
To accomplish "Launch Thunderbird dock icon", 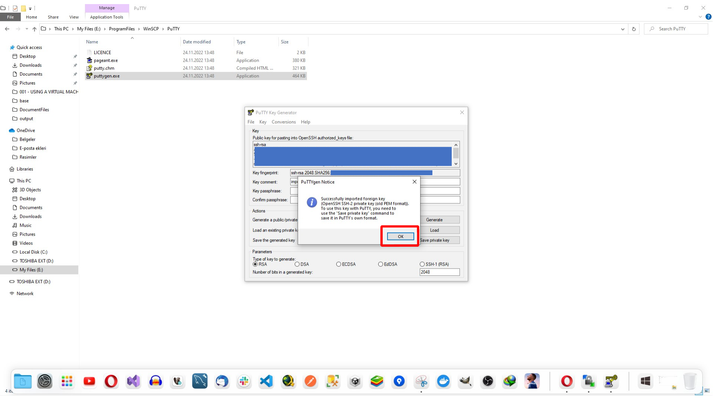I will pyautogui.click(x=222, y=381).
